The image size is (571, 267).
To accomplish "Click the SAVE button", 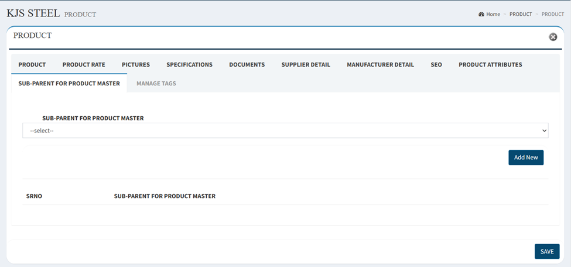I will [547, 251].
